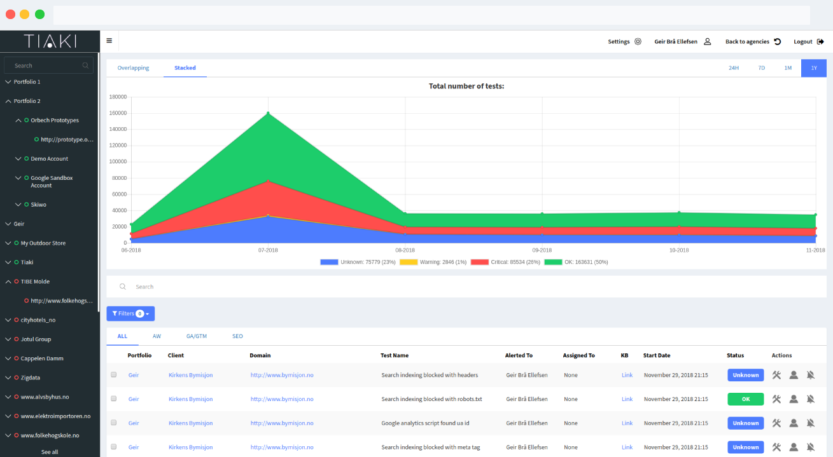Click magnifier icon in table search bar
Screen dimensions: 833x457
click(123, 287)
